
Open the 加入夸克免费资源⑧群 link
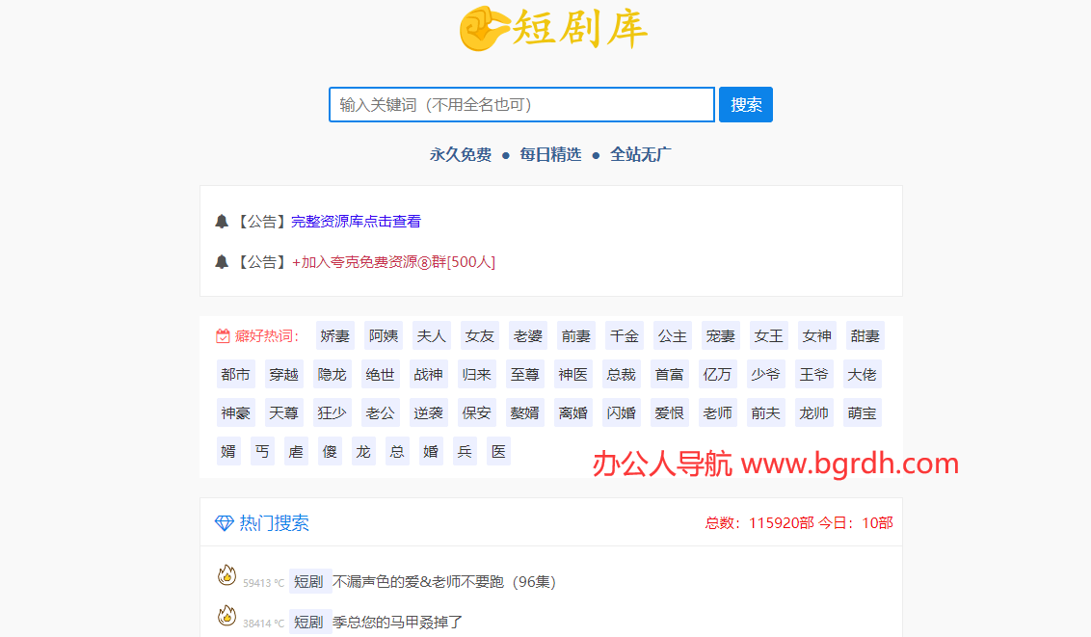(x=393, y=262)
